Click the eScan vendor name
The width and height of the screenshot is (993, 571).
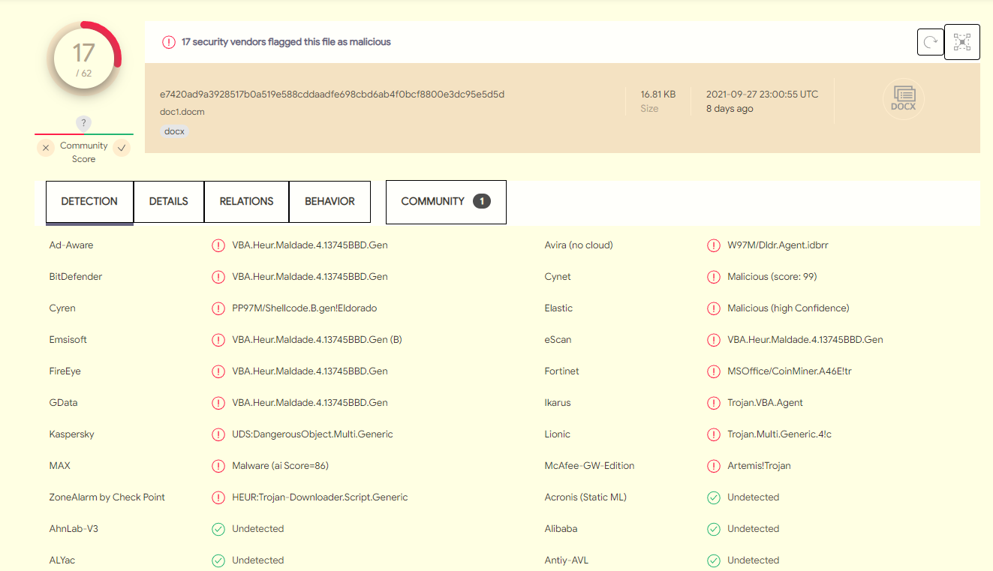[x=558, y=340]
